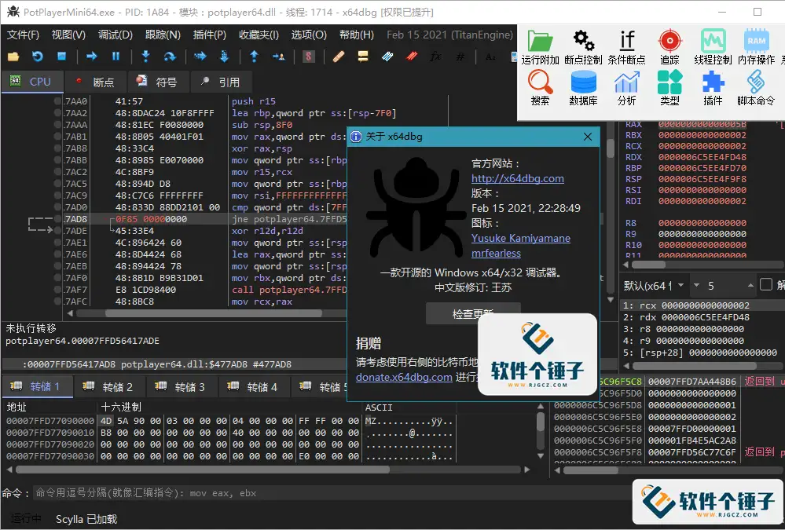Open the 跟踪(N) menu

tap(163, 35)
